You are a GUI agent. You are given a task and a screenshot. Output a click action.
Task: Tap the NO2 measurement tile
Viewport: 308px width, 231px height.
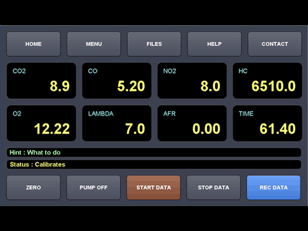(x=192, y=81)
